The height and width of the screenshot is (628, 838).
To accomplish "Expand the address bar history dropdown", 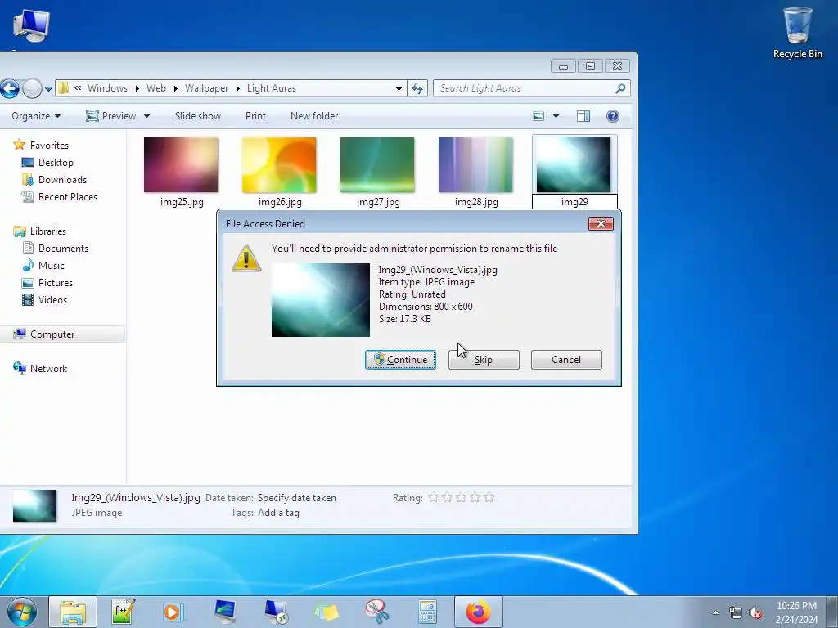I will pos(399,88).
